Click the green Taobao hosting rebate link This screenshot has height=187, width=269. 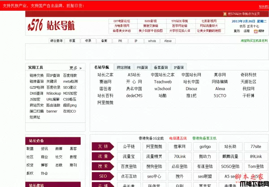254,41
